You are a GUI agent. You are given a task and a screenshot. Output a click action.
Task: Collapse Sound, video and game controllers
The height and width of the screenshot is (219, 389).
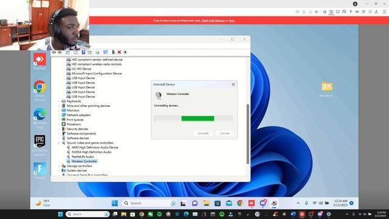(59, 143)
